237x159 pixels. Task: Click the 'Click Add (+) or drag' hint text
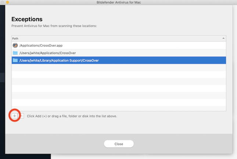click(x=72, y=116)
